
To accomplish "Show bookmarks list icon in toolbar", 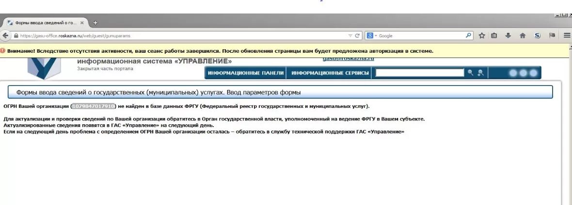I will tap(494, 36).
